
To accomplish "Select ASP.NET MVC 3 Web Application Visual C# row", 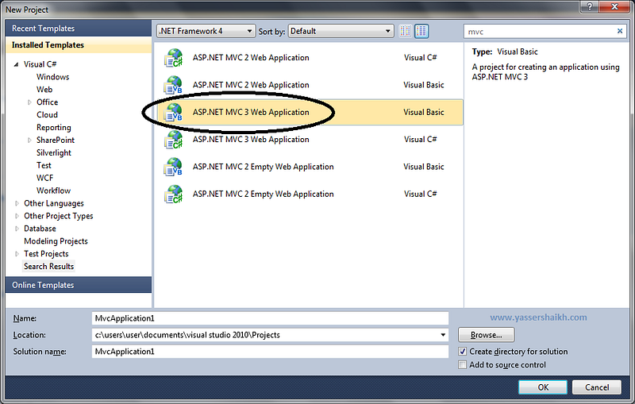I will [309, 140].
